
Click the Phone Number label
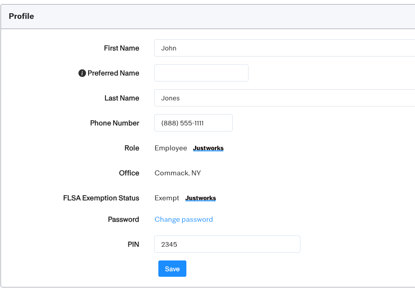pyautogui.click(x=115, y=123)
